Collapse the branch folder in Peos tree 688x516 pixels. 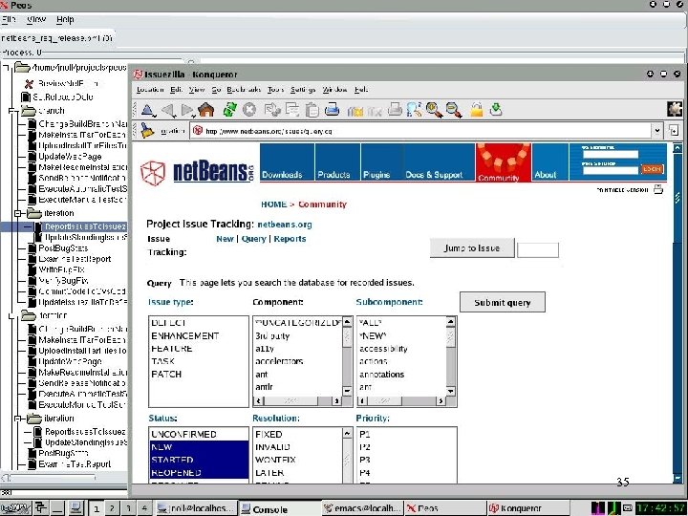11,111
